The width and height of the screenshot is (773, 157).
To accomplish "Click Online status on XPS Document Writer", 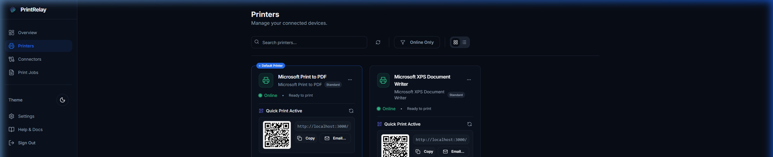I will tap(386, 109).
